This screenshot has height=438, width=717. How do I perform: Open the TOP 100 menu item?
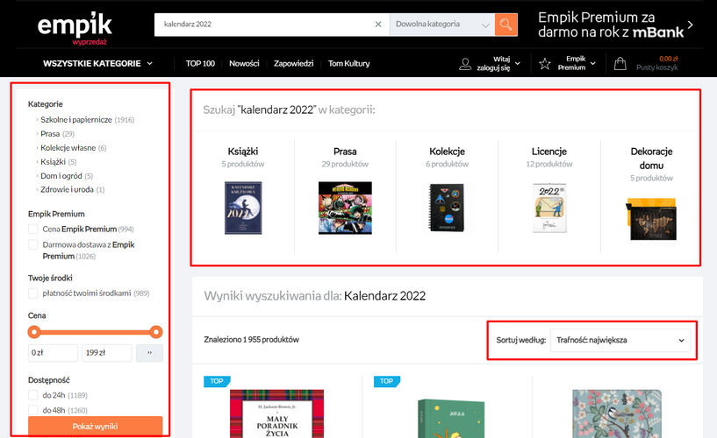[200, 64]
